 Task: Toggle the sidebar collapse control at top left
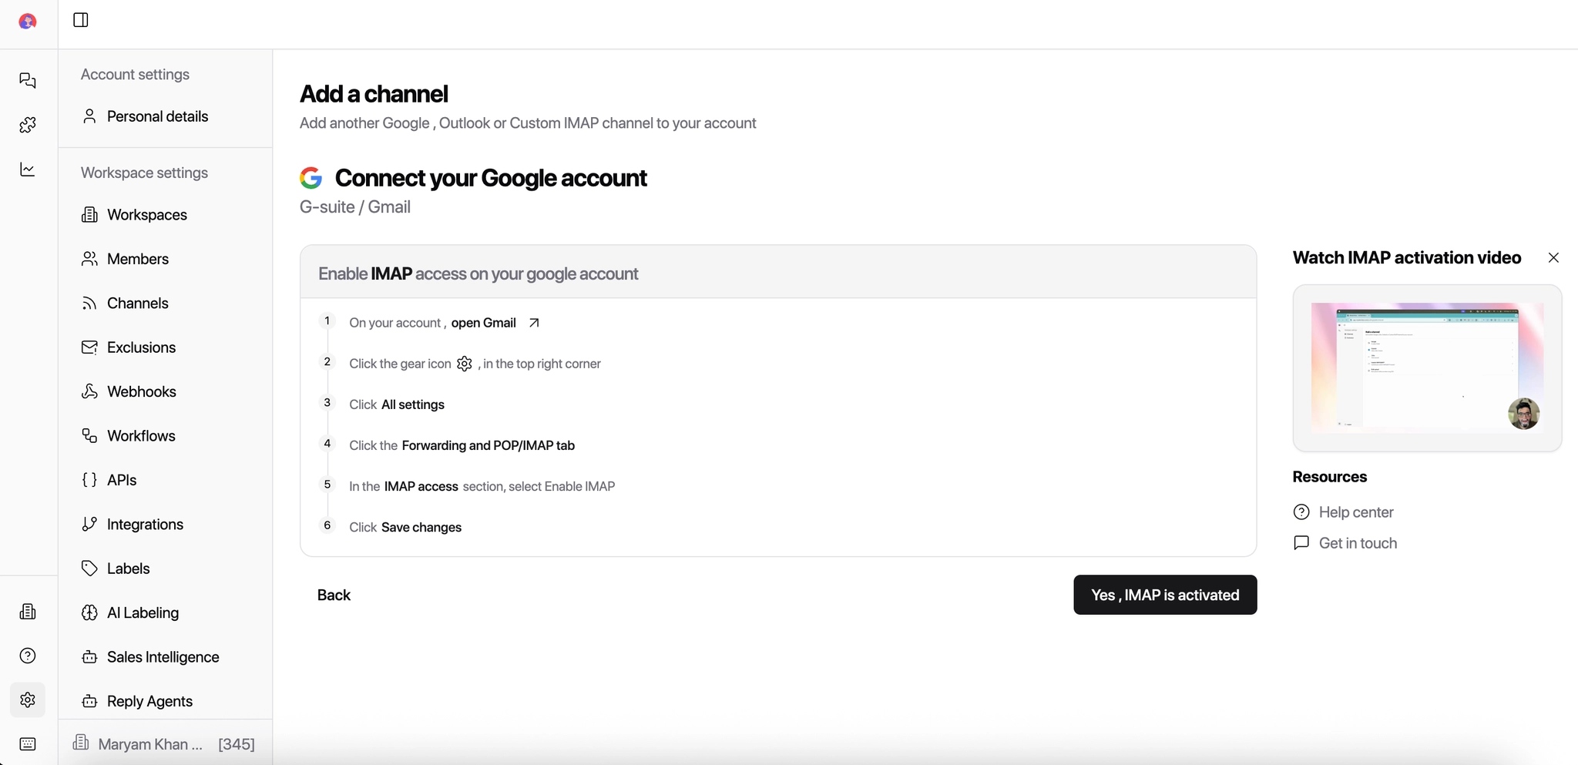click(x=81, y=20)
